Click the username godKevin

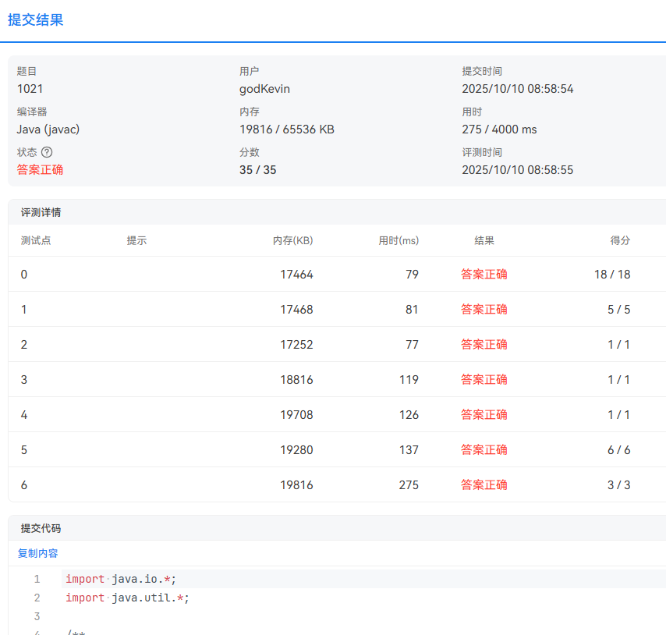point(264,89)
